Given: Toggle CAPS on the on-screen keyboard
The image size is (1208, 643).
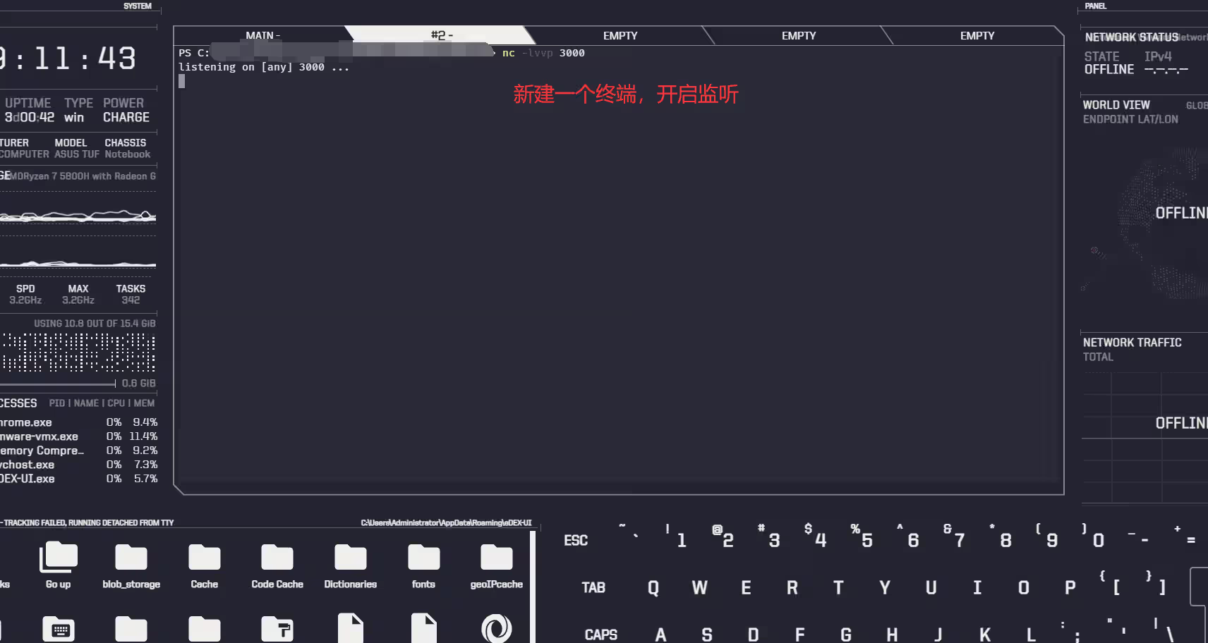Looking at the screenshot, I should (x=600, y=633).
